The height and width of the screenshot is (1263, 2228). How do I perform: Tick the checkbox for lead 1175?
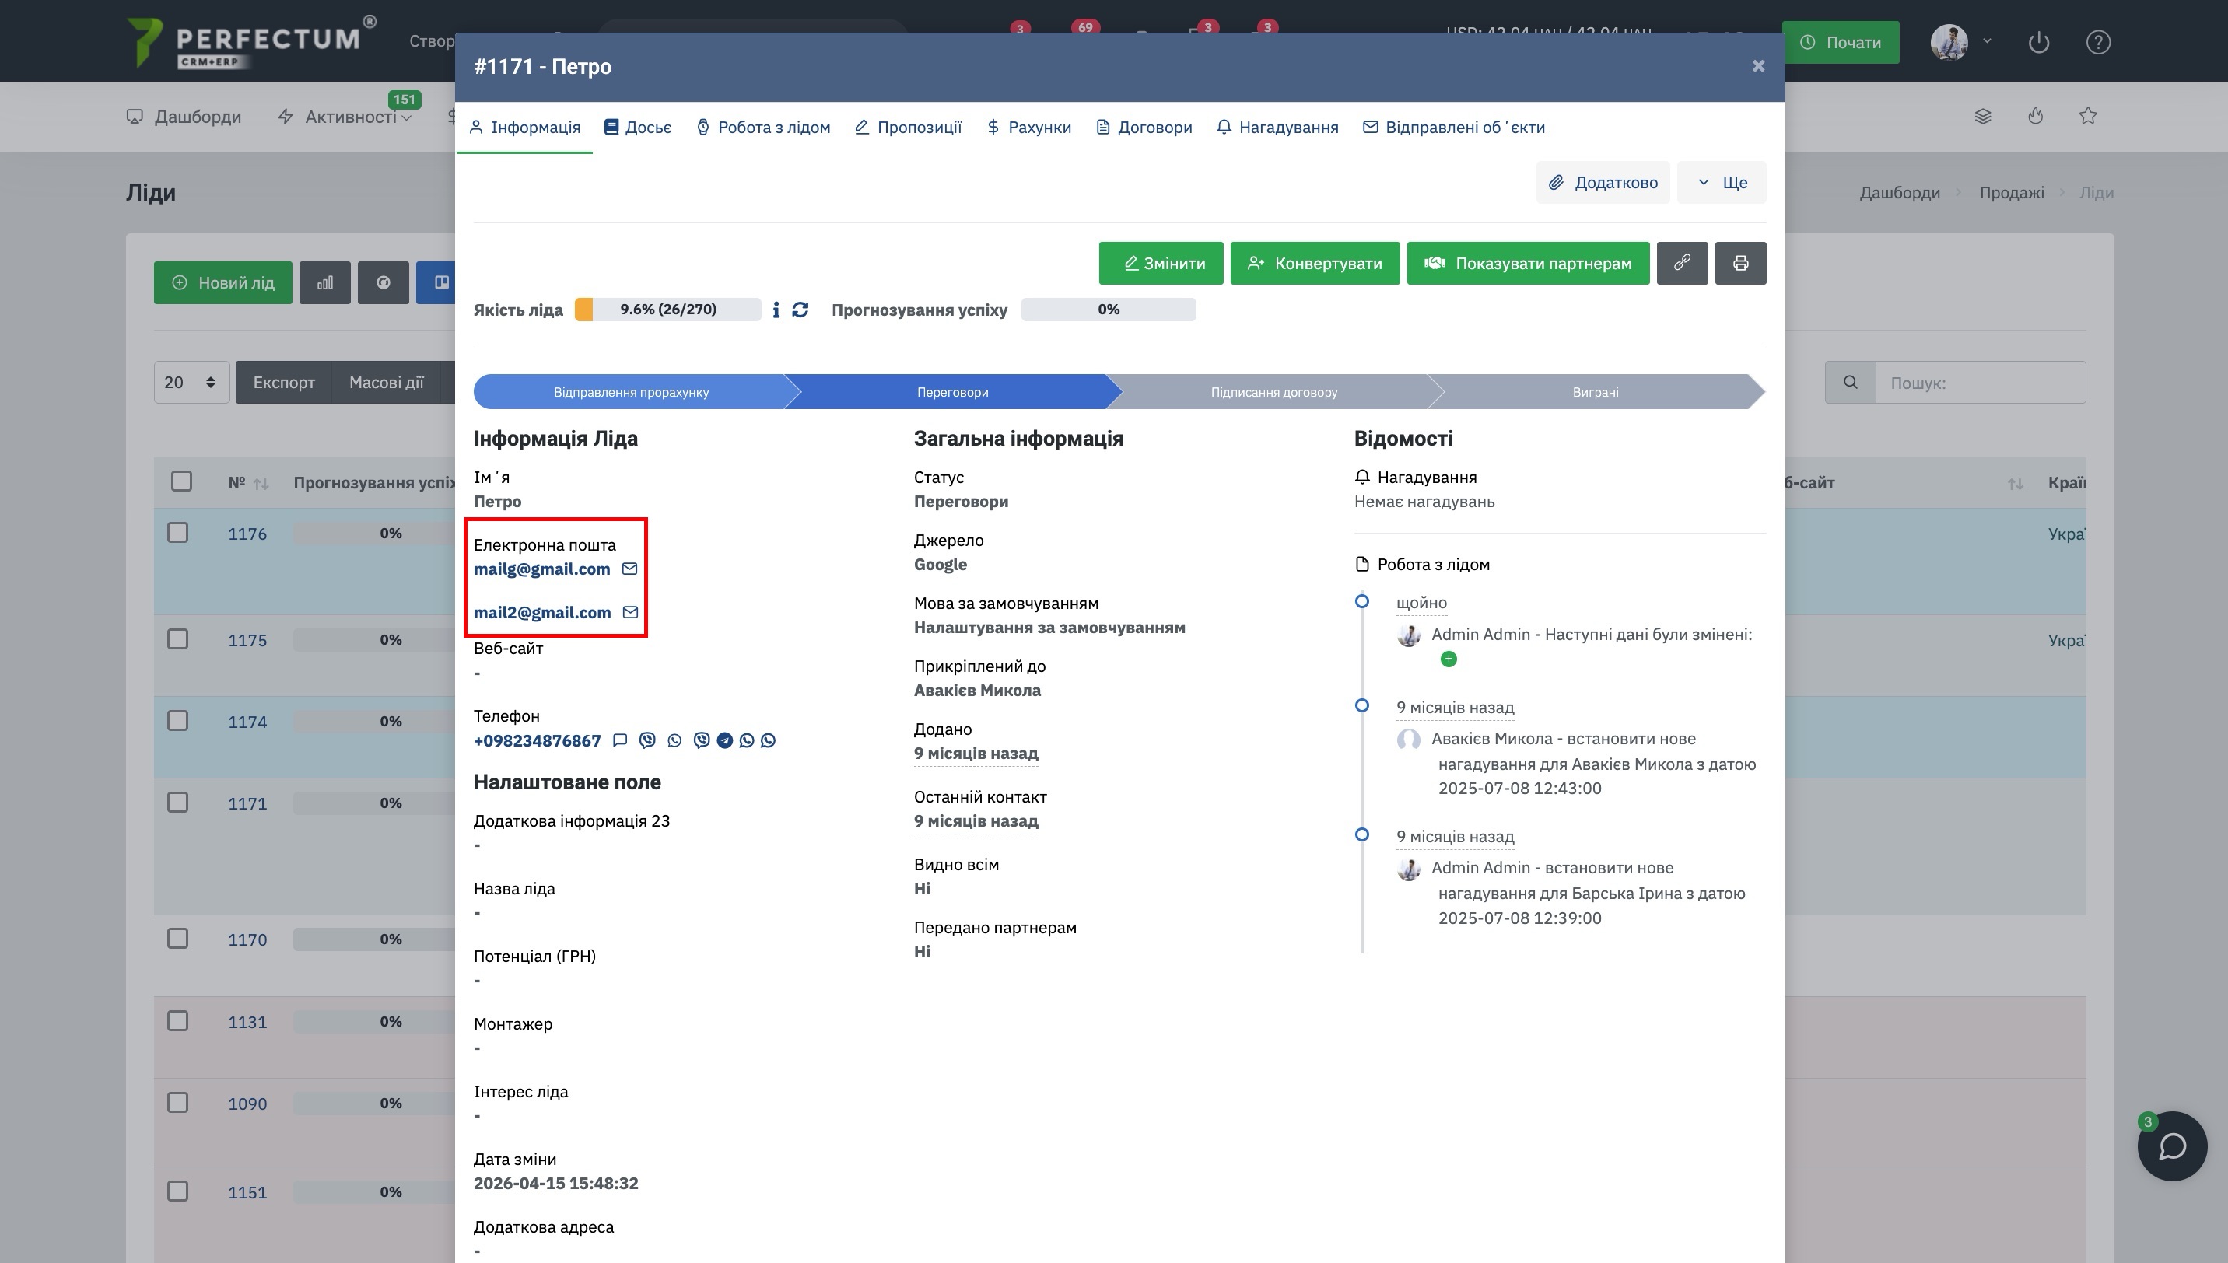point(178,639)
